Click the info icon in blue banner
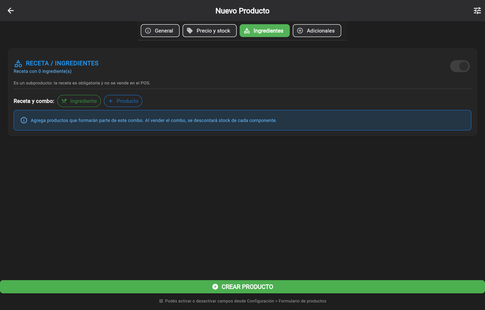Image resolution: width=485 pixels, height=310 pixels. (24, 120)
